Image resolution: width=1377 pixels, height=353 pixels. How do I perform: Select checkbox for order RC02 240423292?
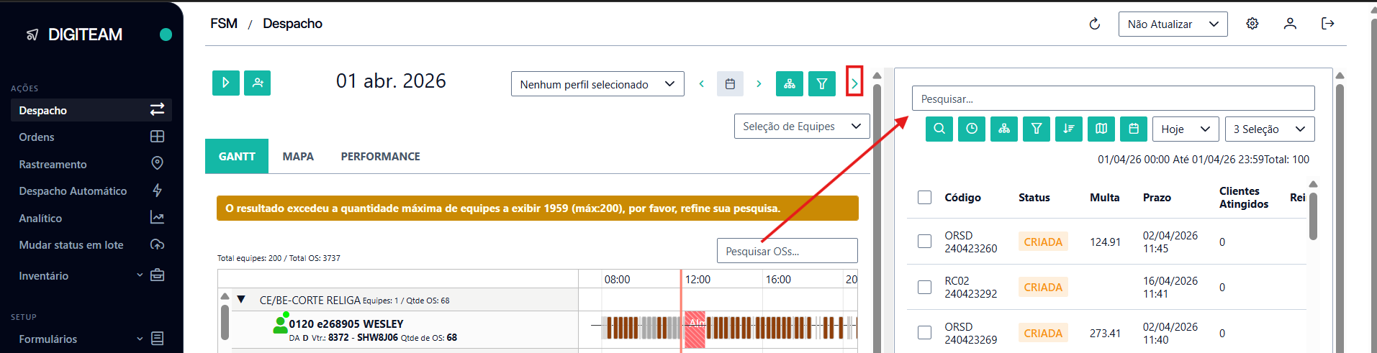tap(925, 287)
